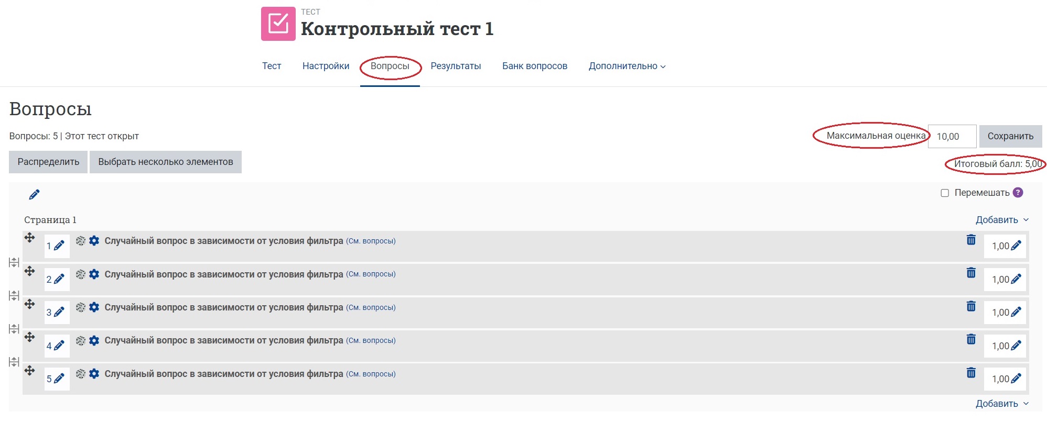This screenshot has width=1047, height=422.
Task: Enable the Перемешать shuffle checkbox
Action: click(x=945, y=193)
